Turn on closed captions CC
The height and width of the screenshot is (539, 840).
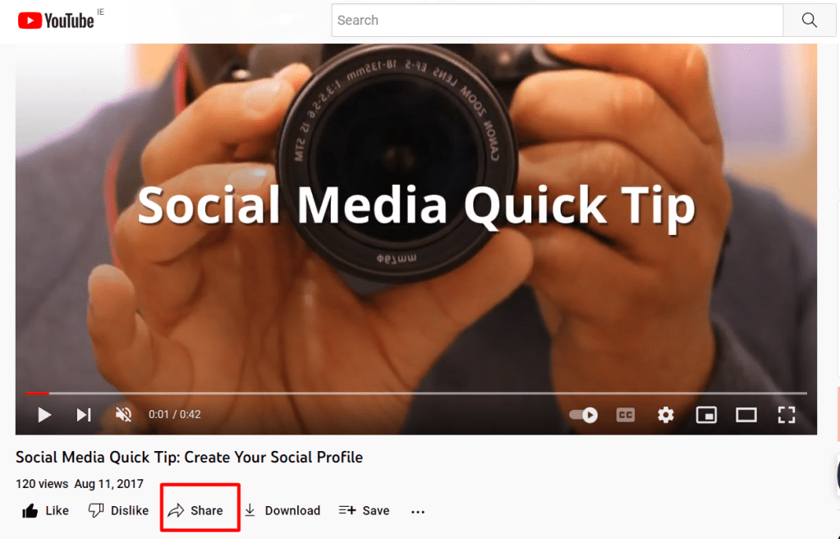[x=625, y=415]
